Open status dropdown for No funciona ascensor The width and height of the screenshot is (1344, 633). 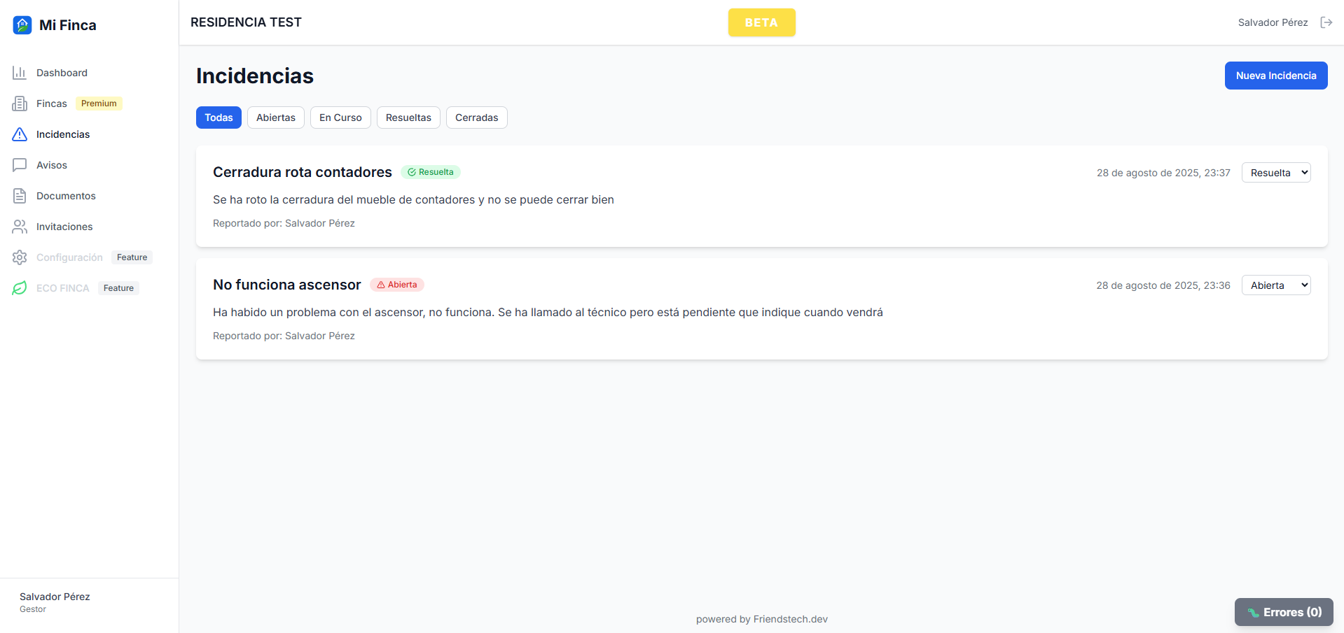[1275, 285]
